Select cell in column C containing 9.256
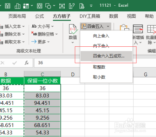Image resolution: width=156 pixels, height=137 pixels. tap(42, 118)
